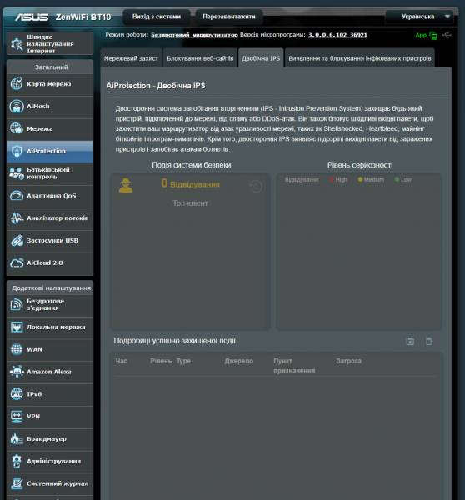This screenshot has width=465, height=500.
Task: Open the Брандмауер firewall flame icon
Action: coord(17,439)
